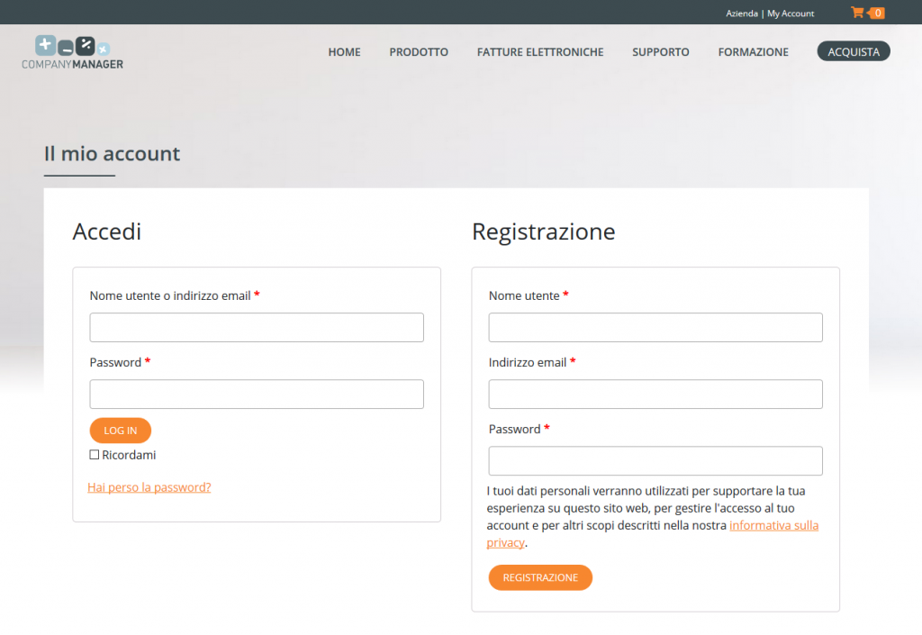
Task: Follow the 'Hai perso la password?' link
Action: [x=149, y=487]
